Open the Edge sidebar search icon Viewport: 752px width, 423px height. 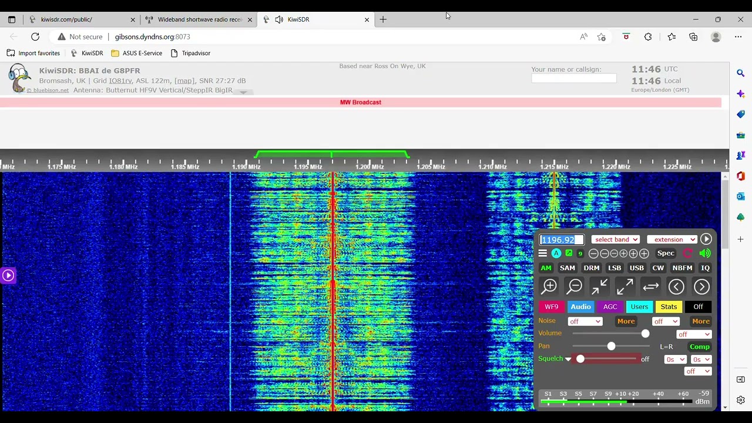[741, 73]
